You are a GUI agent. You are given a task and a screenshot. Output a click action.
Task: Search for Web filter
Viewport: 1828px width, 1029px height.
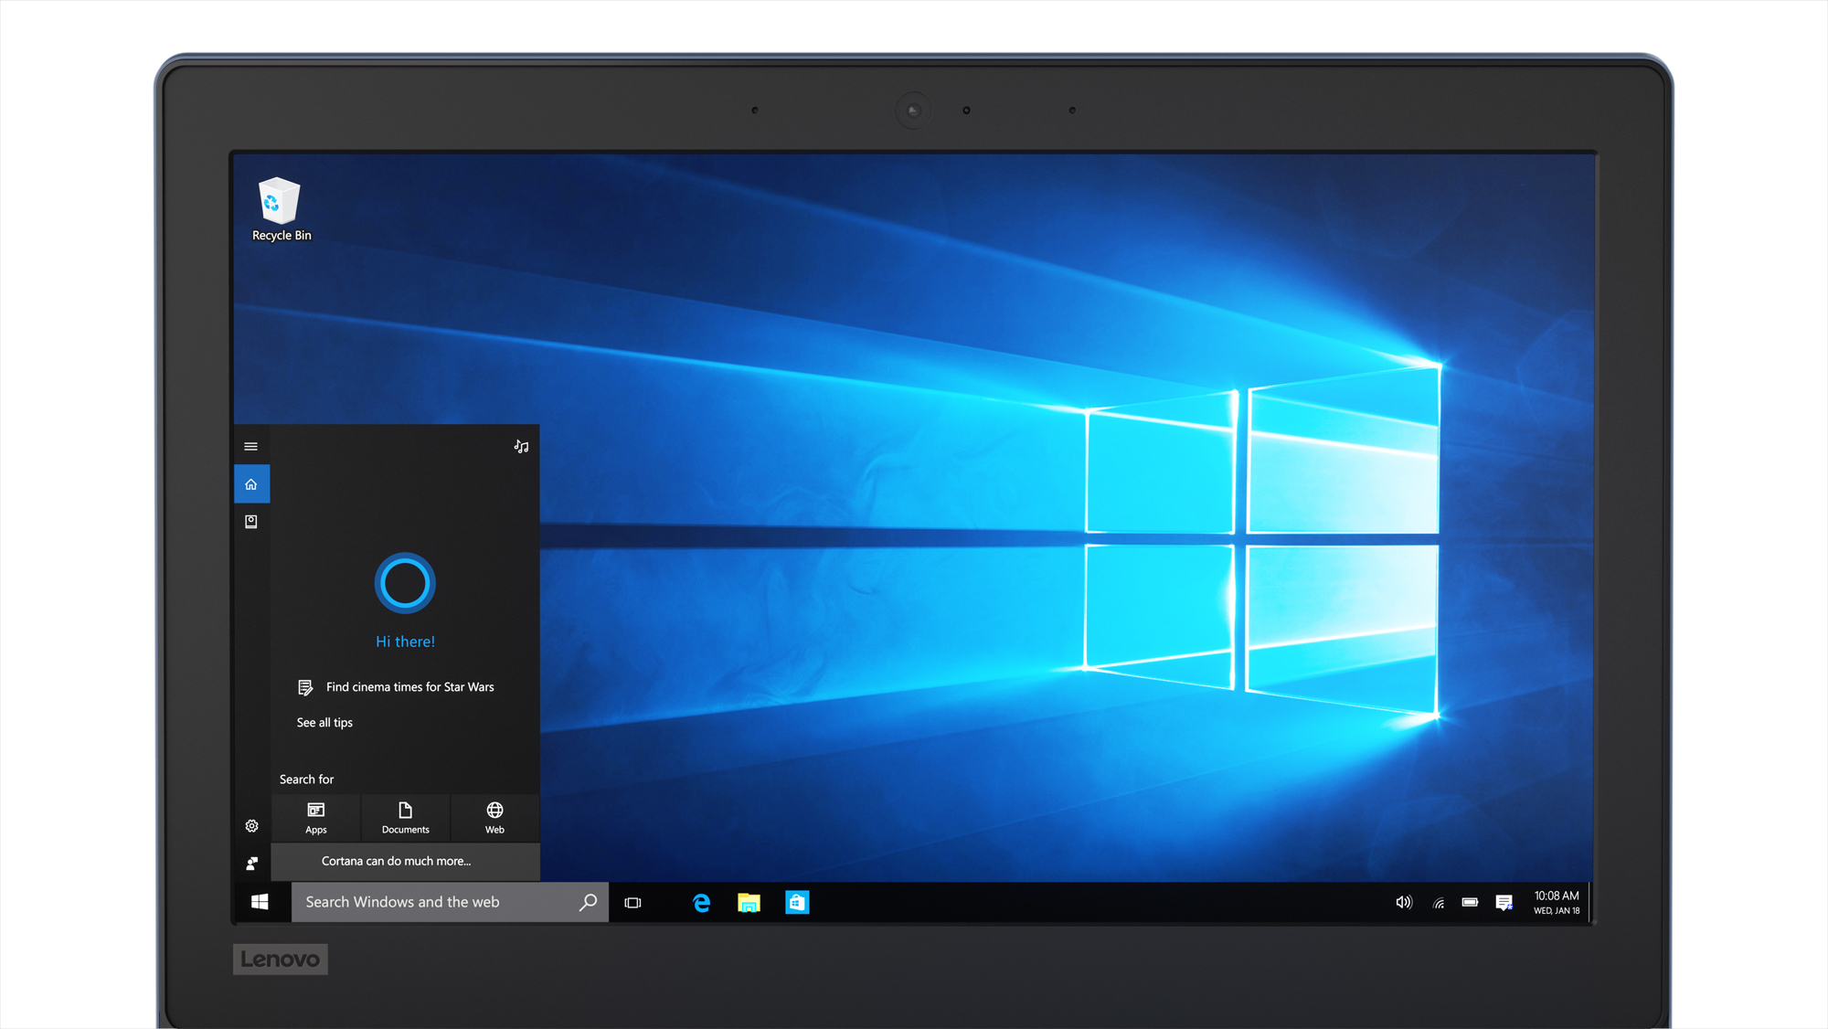click(494, 817)
